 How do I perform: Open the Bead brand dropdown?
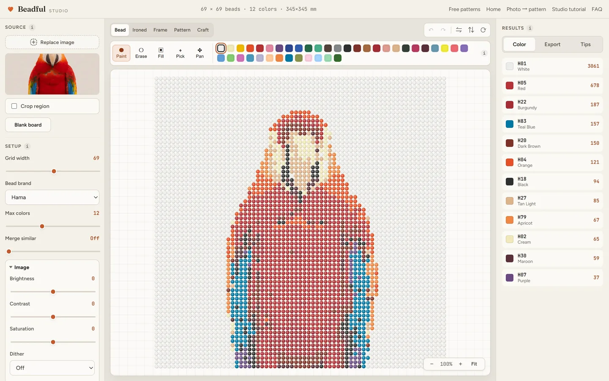pyautogui.click(x=52, y=197)
